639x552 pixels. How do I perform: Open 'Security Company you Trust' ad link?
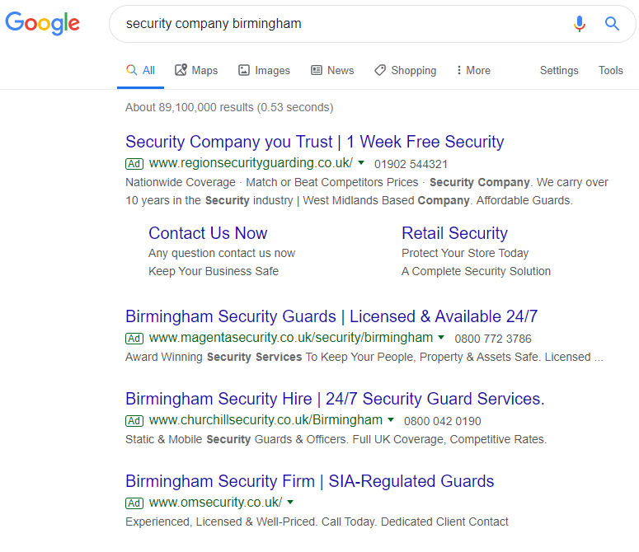tap(314, 142)
